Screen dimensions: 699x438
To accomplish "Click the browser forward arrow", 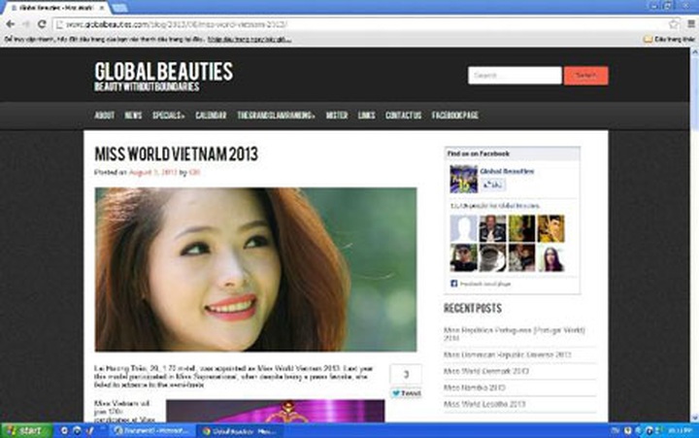I will pyautogui.click(x=26, y=24).
